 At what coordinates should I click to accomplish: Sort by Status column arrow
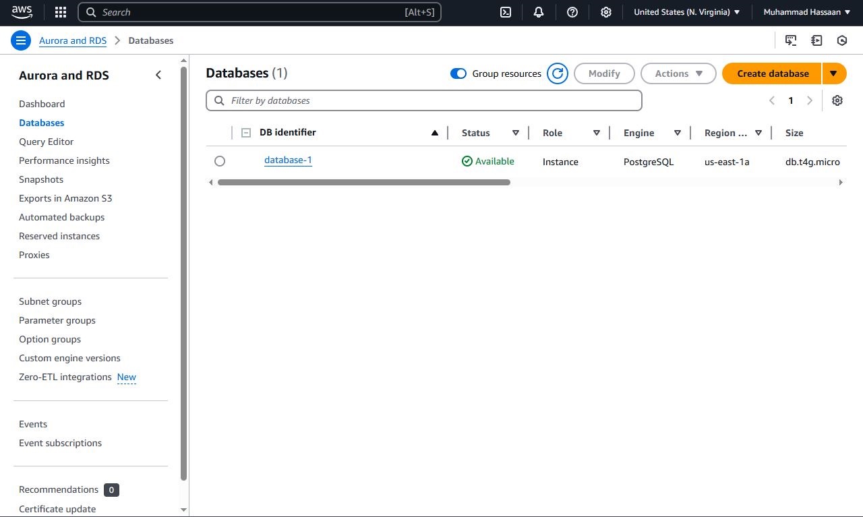516,133
